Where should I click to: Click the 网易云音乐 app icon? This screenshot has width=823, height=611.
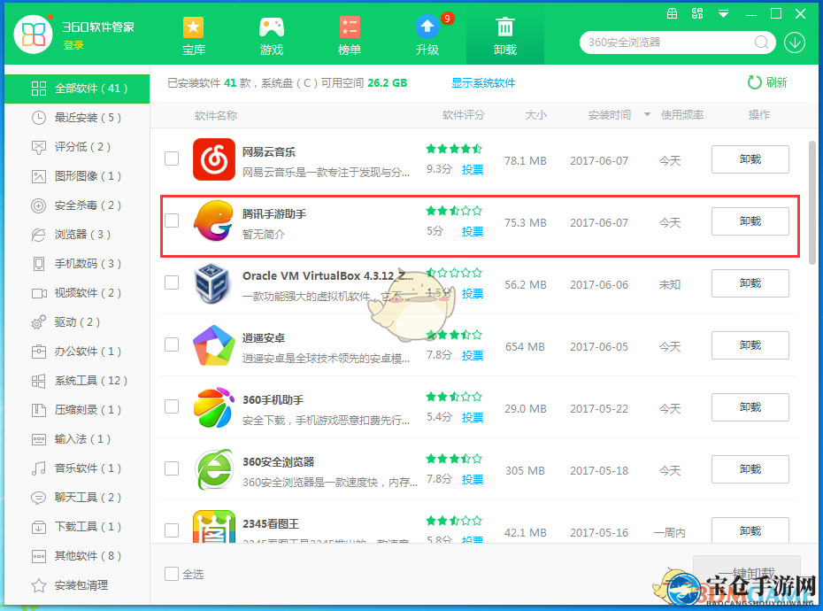(x=213, y=159)
